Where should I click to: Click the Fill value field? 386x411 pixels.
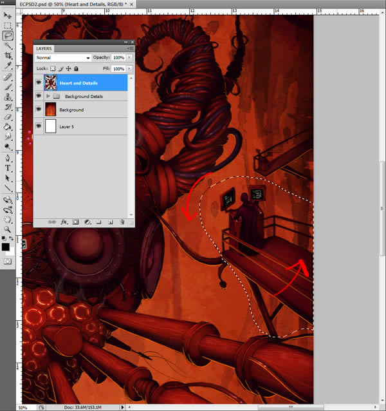click(x=118, y=69)
